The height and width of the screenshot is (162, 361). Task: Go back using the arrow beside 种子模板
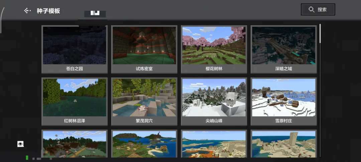pyautogui.click(x=27, y=11)
